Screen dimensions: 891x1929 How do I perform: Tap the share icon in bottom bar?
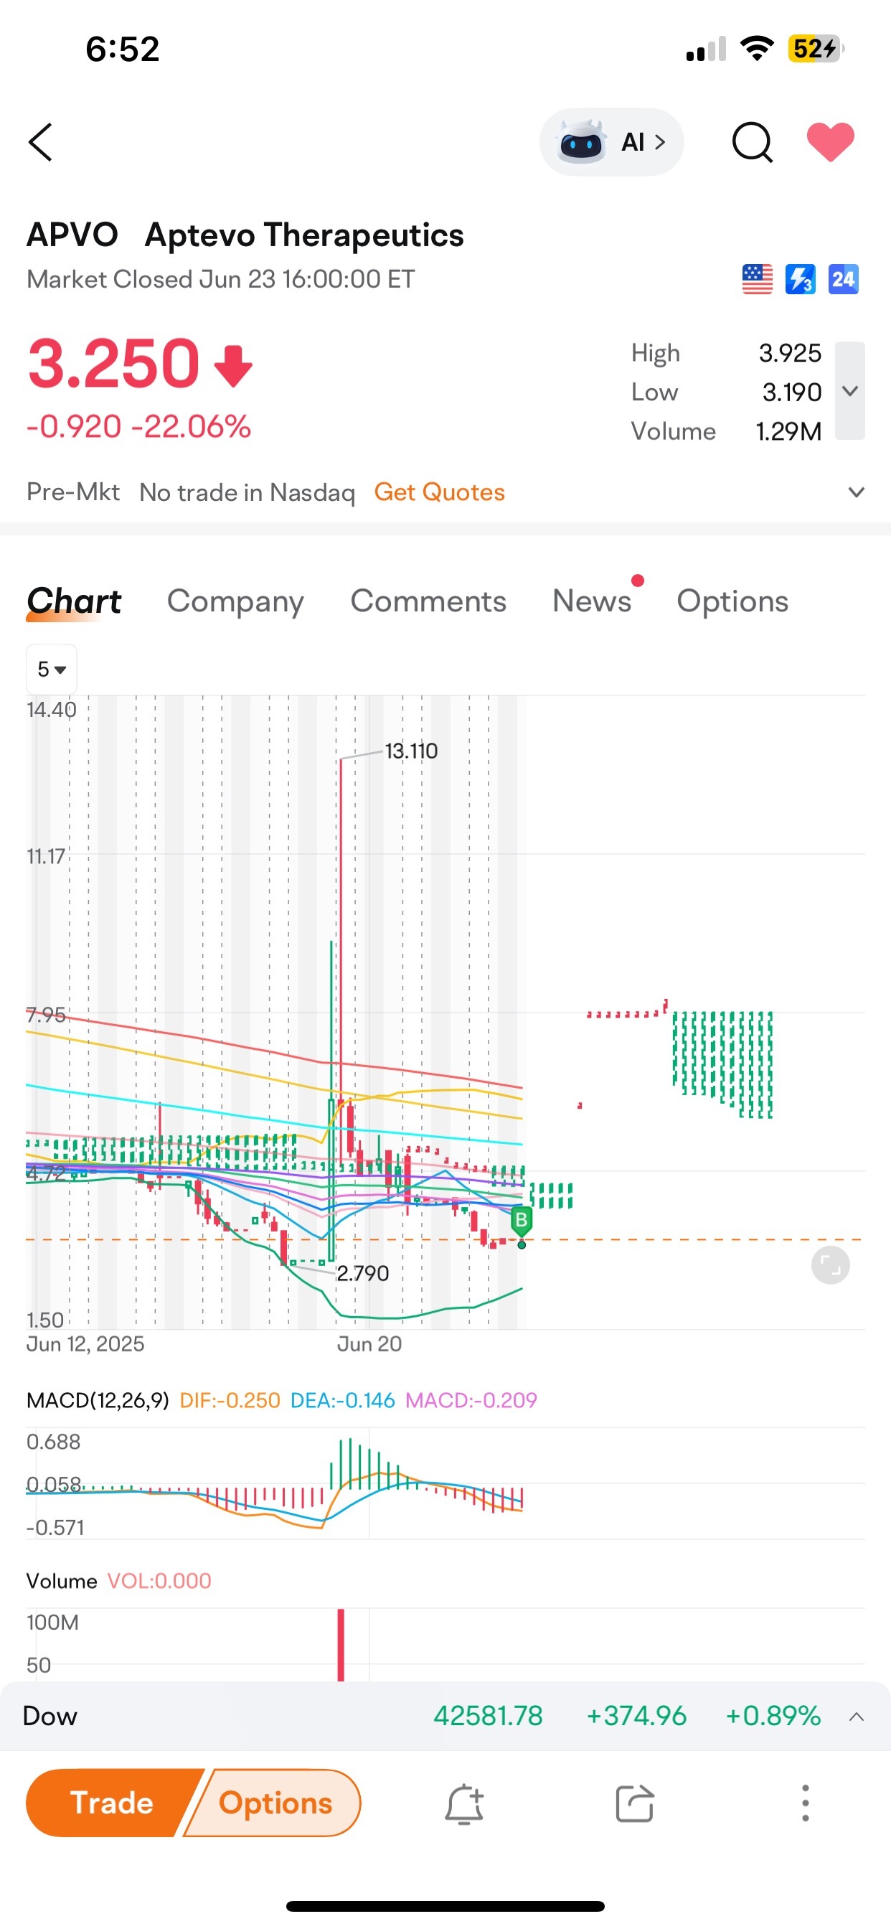[x=634, y=1803]
